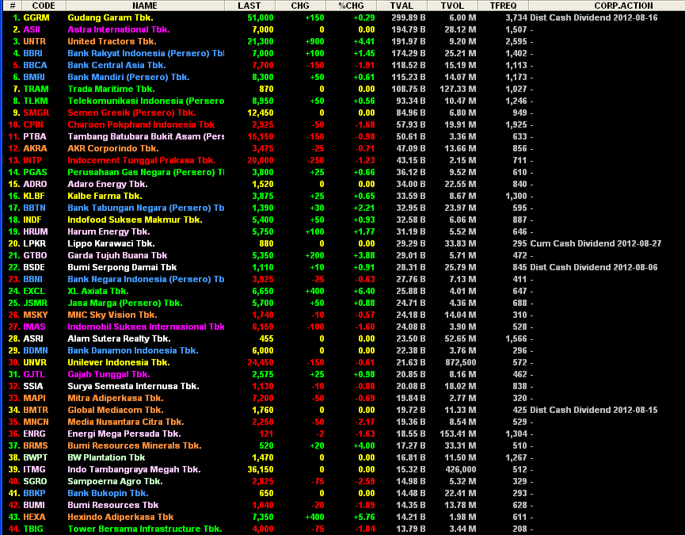
Task: Select the BBRI stock code
Action: [32, 53]
